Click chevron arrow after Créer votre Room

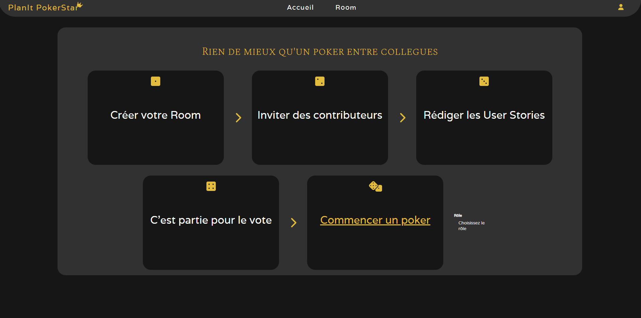(238, 118)
